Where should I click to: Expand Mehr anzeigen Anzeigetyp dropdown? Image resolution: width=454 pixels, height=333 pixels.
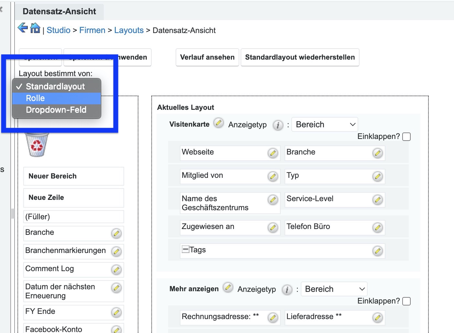334,289
